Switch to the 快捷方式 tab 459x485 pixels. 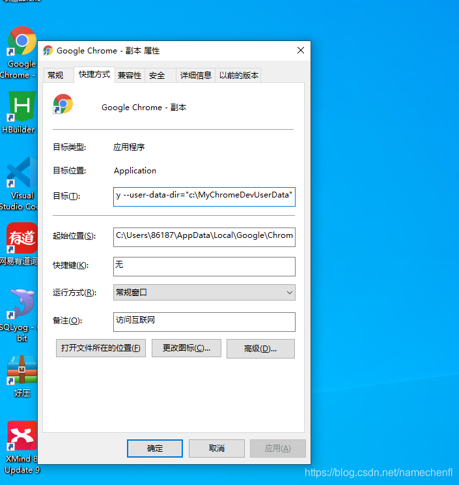(94, 74)
